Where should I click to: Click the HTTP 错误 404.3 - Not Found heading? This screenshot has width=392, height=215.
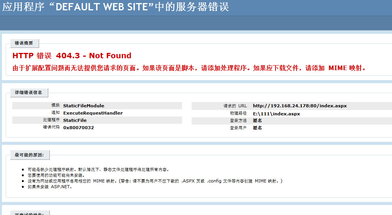click(72, 56)
